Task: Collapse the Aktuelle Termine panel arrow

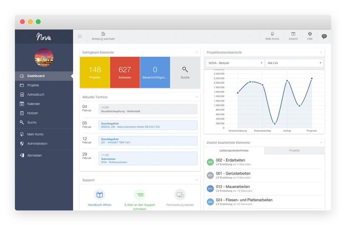Action: pos(197,97)
